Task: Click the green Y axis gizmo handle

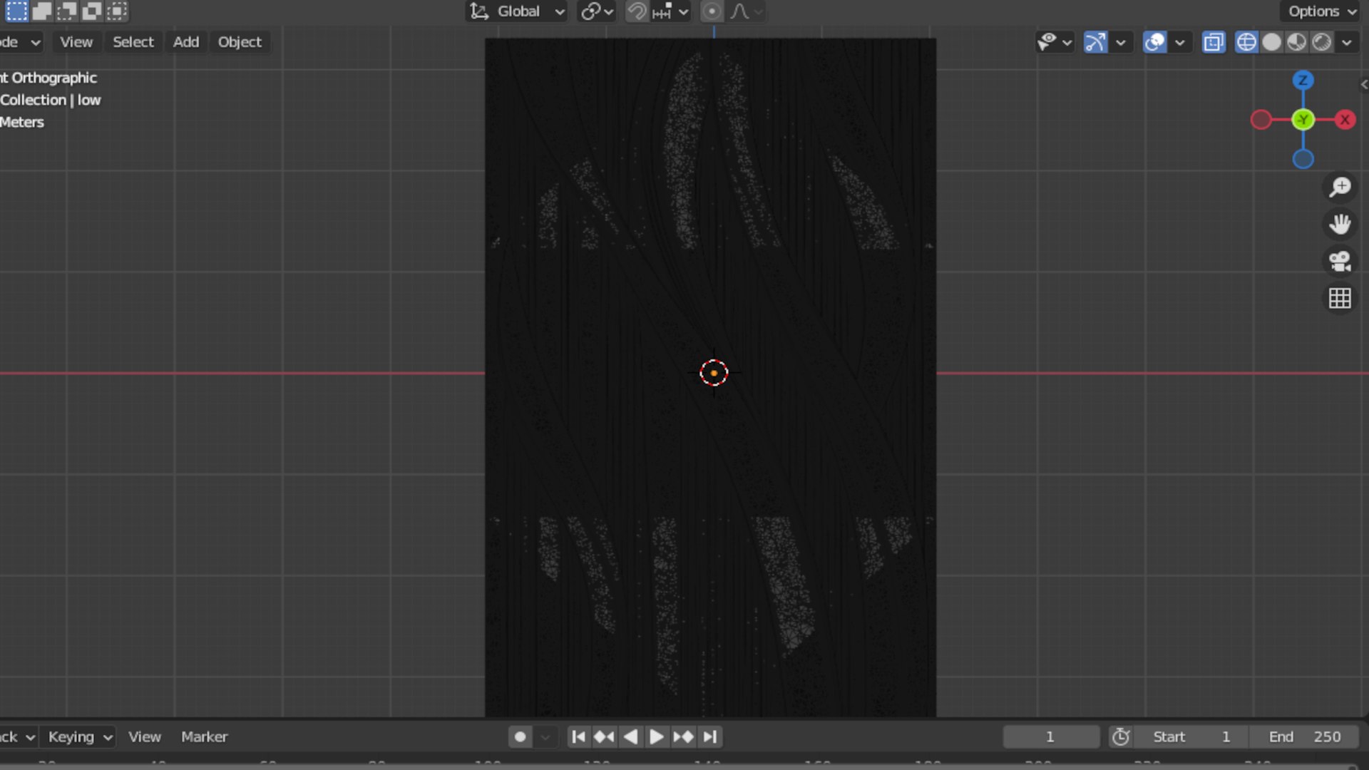Action: click(x=1303, y=120)
